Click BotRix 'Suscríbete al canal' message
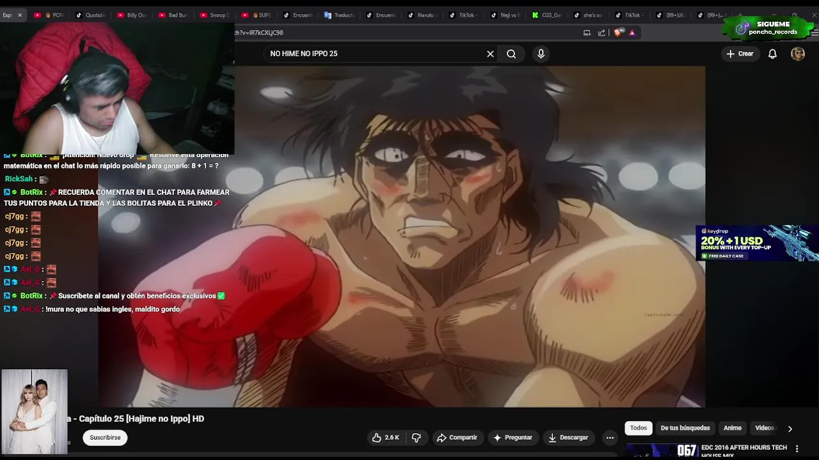This screenshot has height=460, width=819. click(x=115, y=296)
